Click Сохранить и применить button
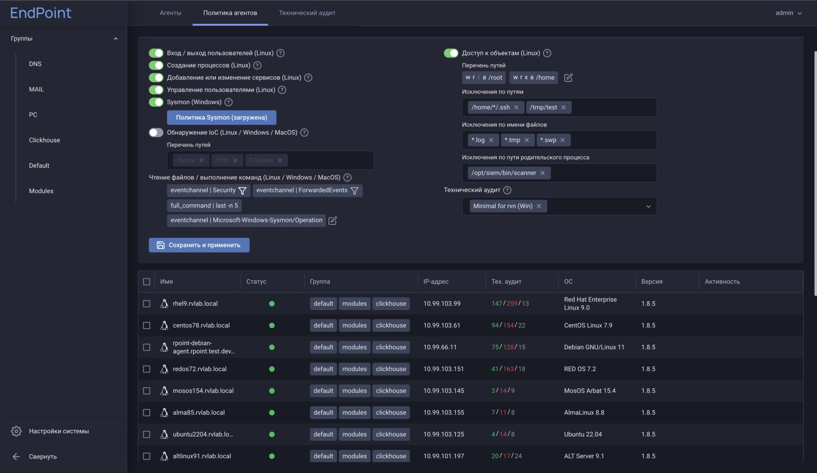This screenshot has height=473, width=817. coord(199,245)
